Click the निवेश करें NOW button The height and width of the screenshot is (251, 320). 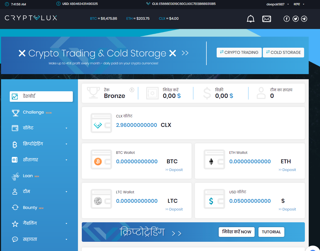237,232
